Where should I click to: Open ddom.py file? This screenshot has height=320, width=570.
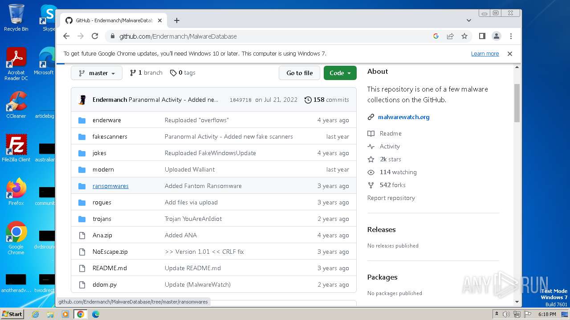click(x=105, y=285)
